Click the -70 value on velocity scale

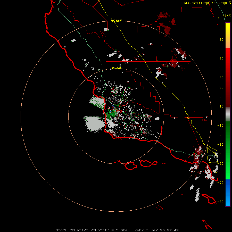pos(220,183)
